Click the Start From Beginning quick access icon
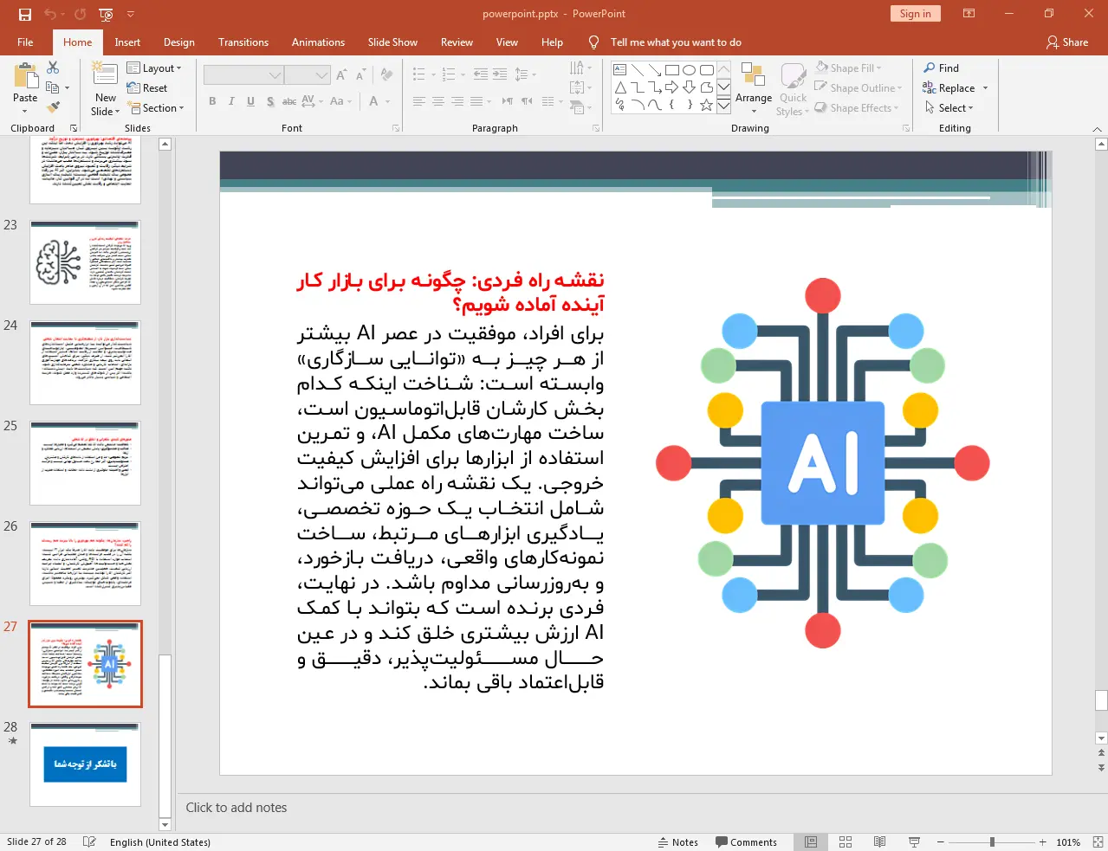This screenshot has height=851, width=1108. (x=106, y=14)
